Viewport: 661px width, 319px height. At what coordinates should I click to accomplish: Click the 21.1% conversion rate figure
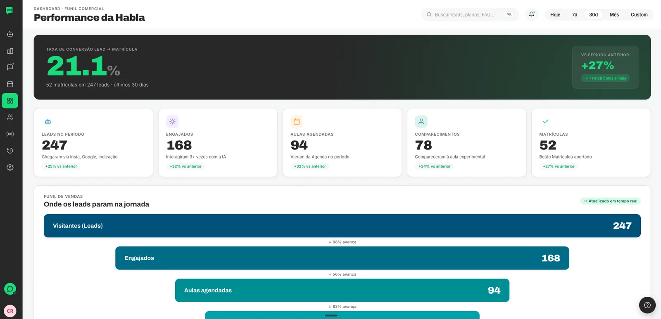coord(83,66)
